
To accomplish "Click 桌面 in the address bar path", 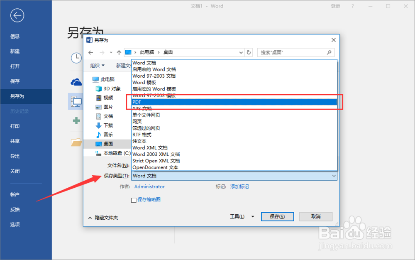I will pos(168,52).
